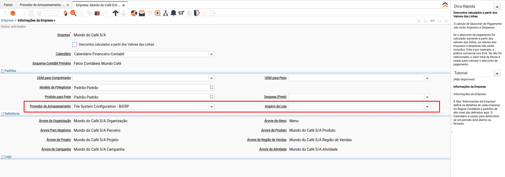This screenshot has width=505, height=177.
Task: Open UDM para Comprimento dropdown arrow
Action: tap(211, 78)
